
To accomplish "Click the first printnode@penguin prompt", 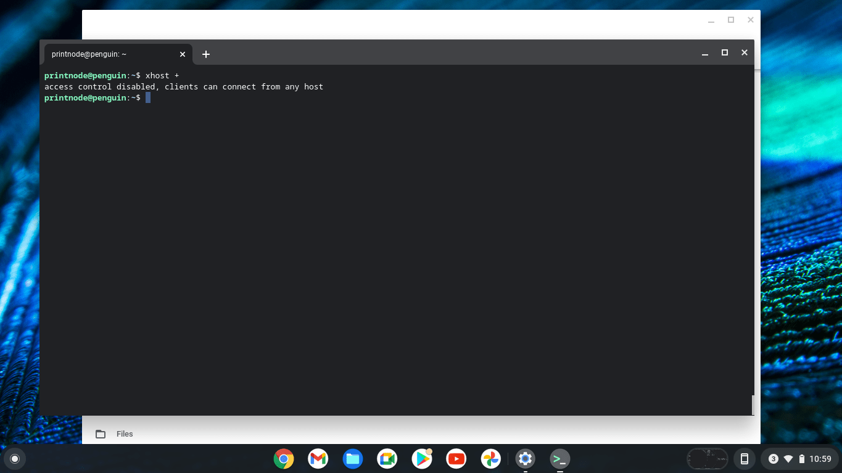I will click(93, 76).
